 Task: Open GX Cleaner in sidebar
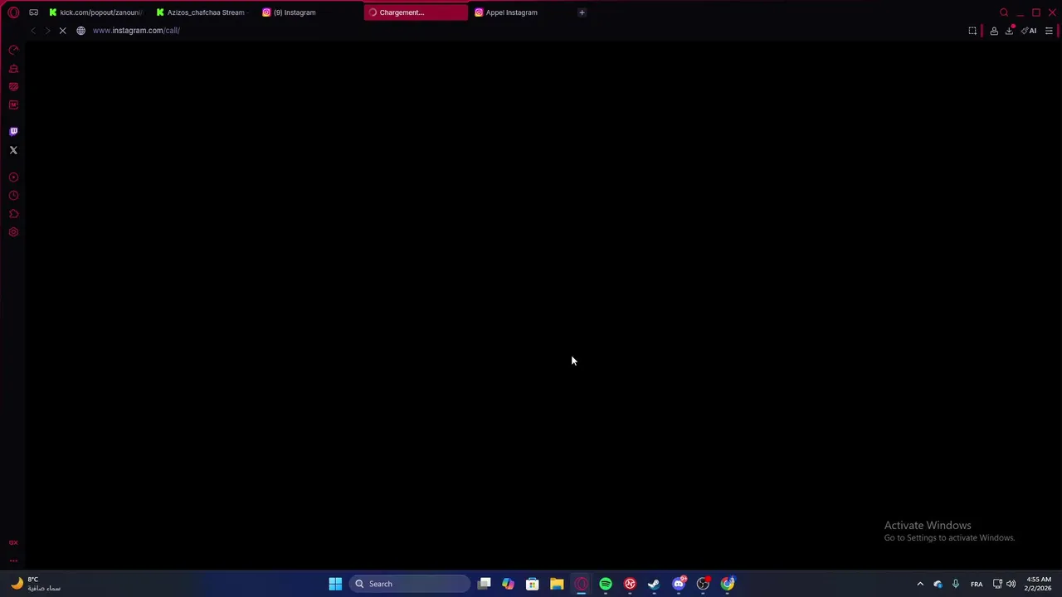point(13,69)
